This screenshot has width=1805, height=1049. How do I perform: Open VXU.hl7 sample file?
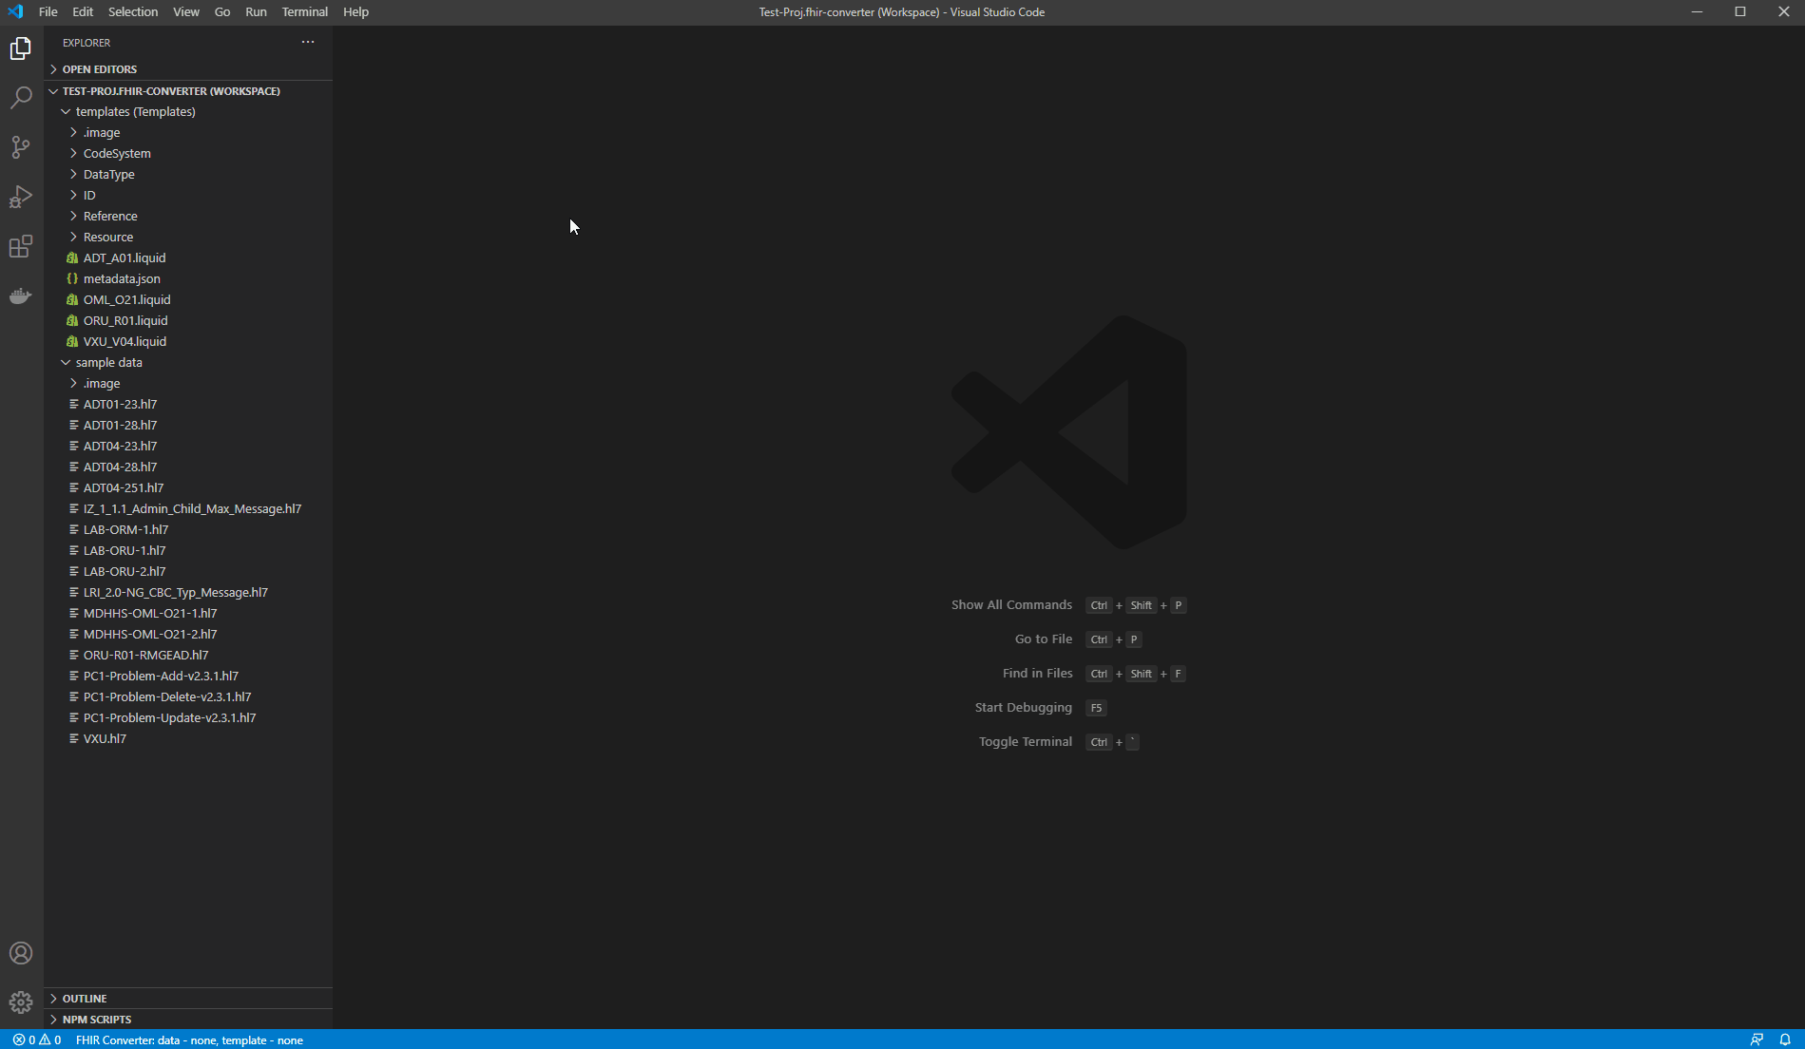pos(188,738)
